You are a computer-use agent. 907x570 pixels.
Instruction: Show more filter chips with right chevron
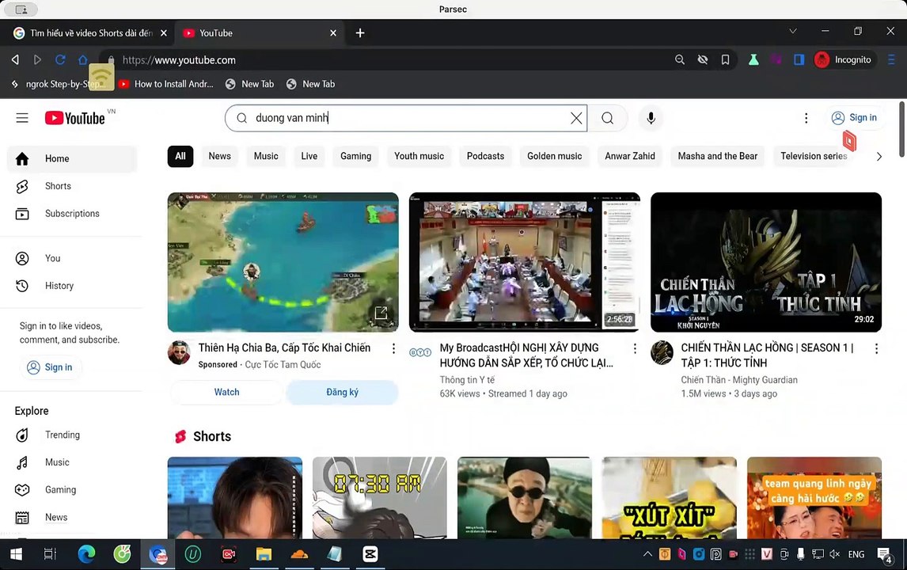point(879,156)
